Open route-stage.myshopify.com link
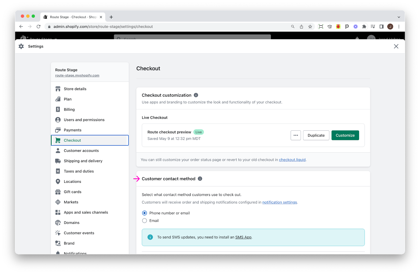This screenshot has width=420, height=274. 77,75
